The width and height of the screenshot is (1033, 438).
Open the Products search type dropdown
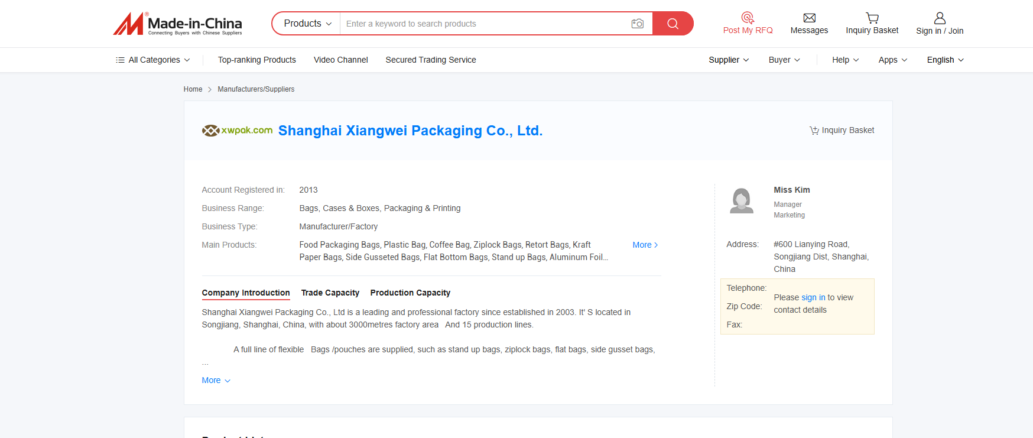(307, 24)
